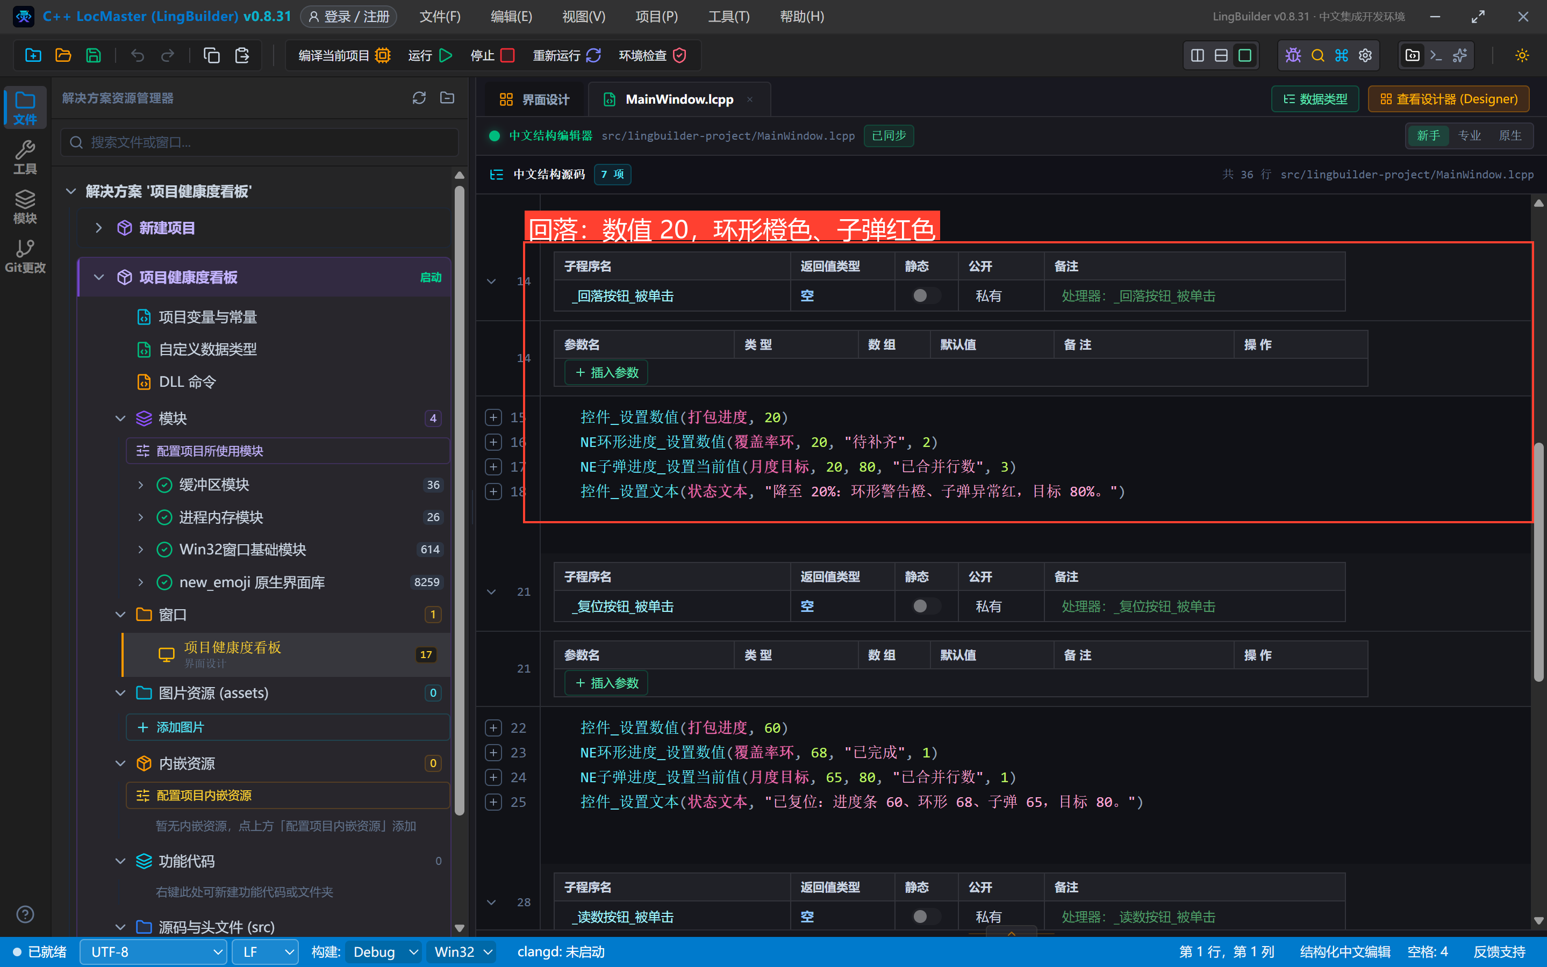Viewport: 1547px width, 967px height.
Task: Open the UTF-8 encoding dropdown
Action: click(153, 951)
